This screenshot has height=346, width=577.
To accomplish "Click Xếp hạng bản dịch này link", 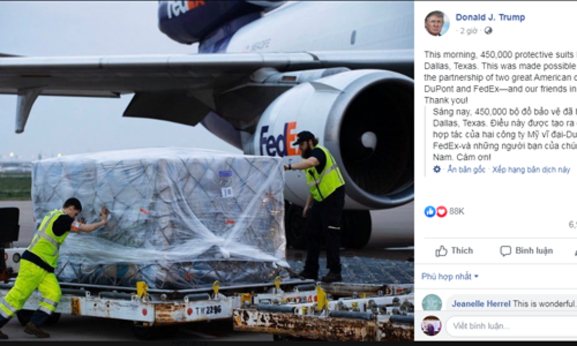I will 531,170.
